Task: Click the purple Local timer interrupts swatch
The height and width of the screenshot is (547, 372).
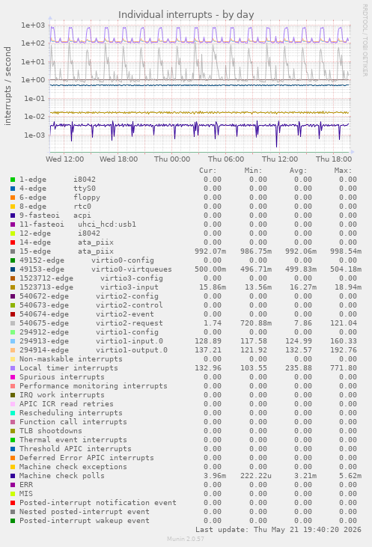Action: tap(13, 368)
